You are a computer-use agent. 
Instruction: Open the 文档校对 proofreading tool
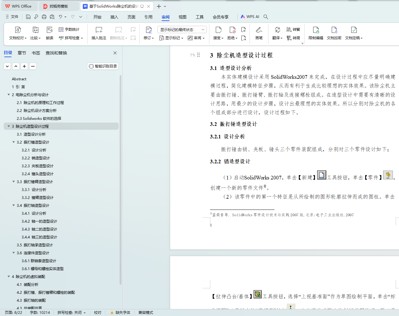click(x=18, y=33)
